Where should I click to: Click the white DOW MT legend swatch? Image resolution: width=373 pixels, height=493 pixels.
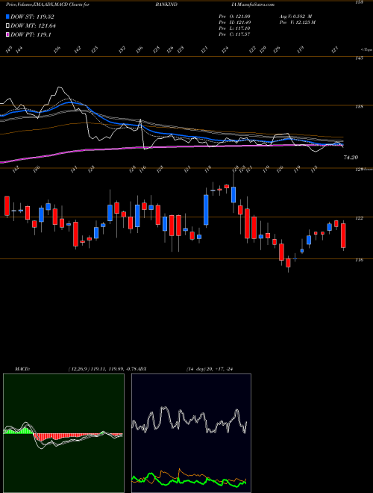(7, 25)
